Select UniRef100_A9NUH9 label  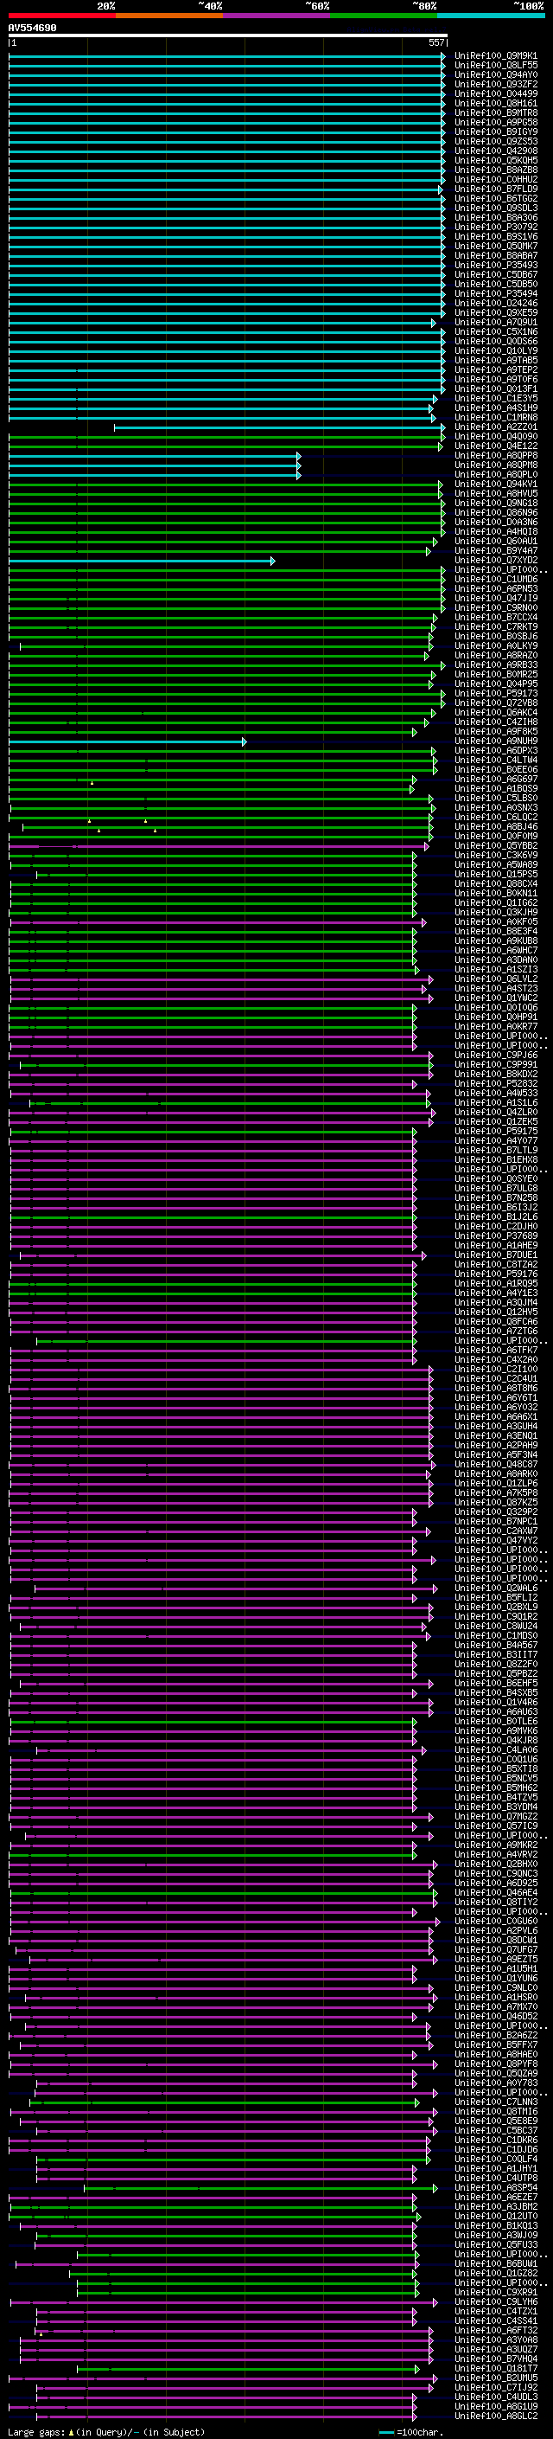click(495, 741)
